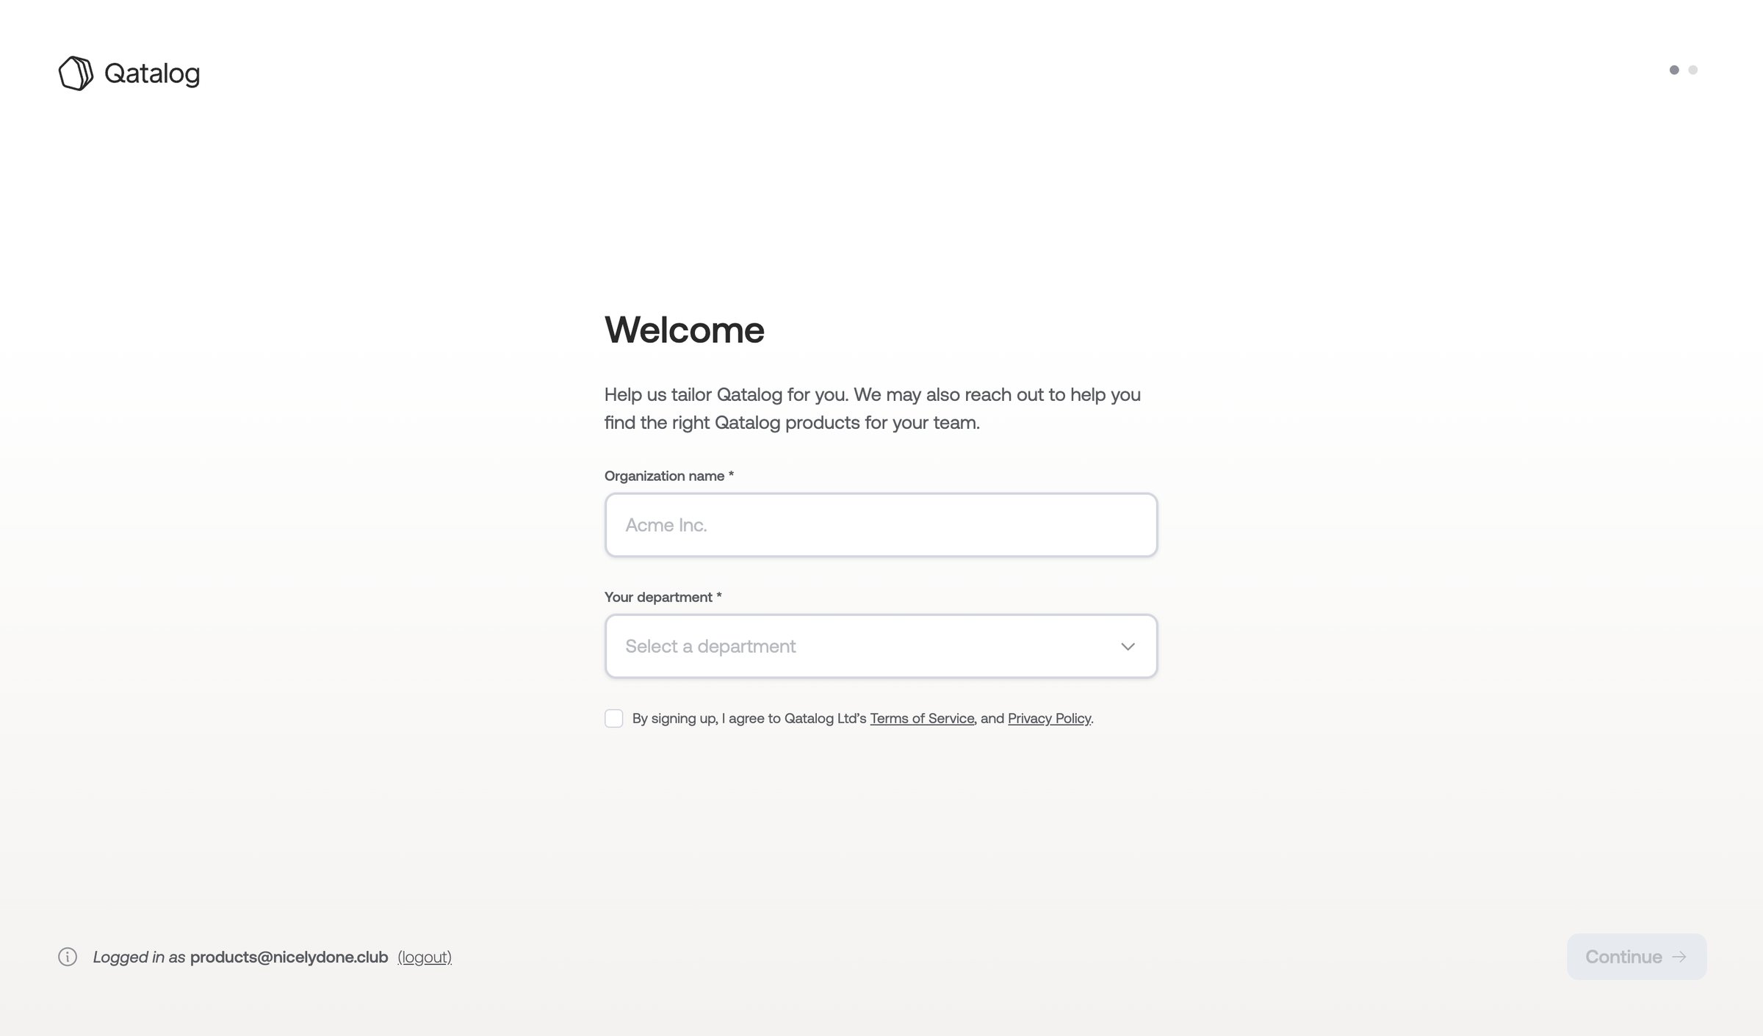Tick the agree to Terms of Service checkbox

click(614, 718)
